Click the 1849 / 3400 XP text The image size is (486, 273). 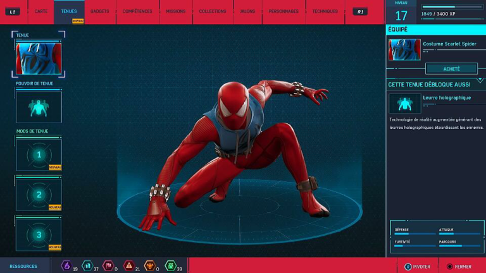pyautogui.click(x=438, y=14)
